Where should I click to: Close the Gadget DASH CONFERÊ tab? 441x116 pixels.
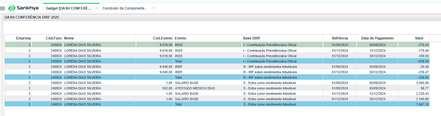point(96,8)
